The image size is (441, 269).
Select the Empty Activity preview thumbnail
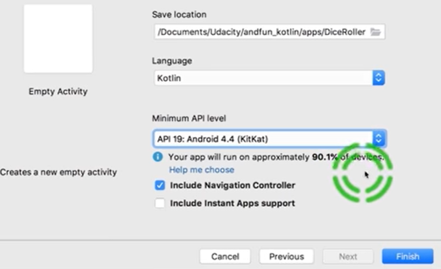tap(58, 39)
